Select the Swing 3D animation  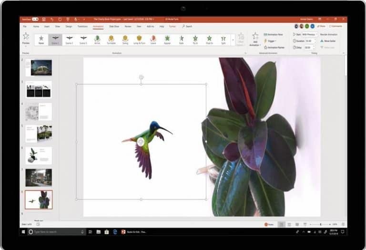coord(125,40)
